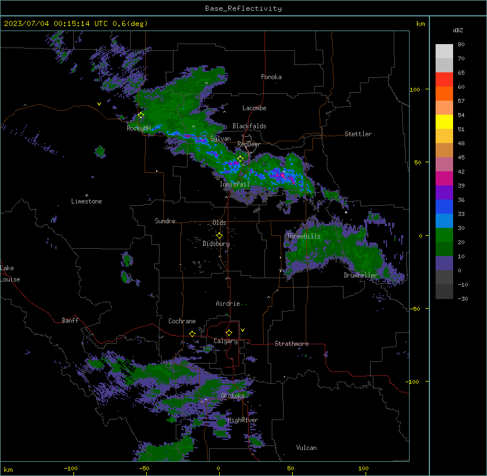Click the 45 value on the dBZ legend
The width and height of the screenshot is (487, 476).
coord(461,157)
